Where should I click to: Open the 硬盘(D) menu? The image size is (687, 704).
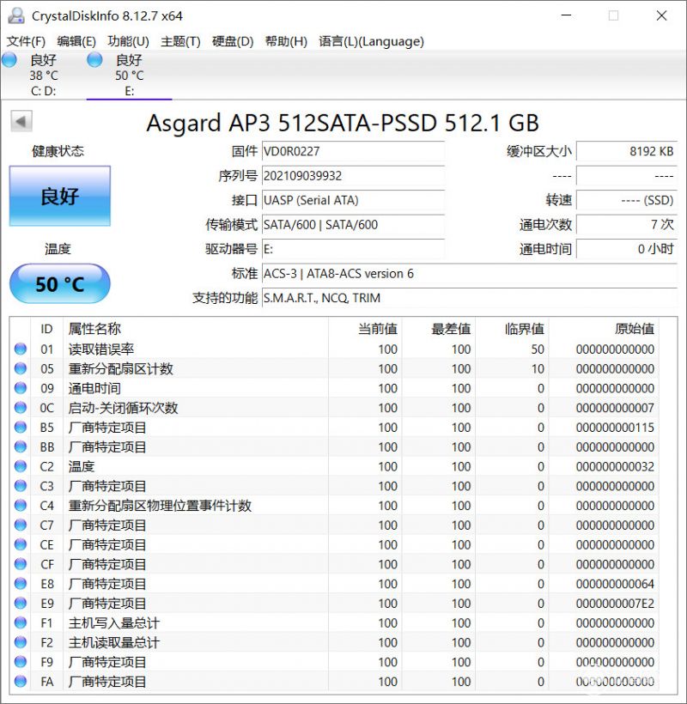(x=233, y=41)
